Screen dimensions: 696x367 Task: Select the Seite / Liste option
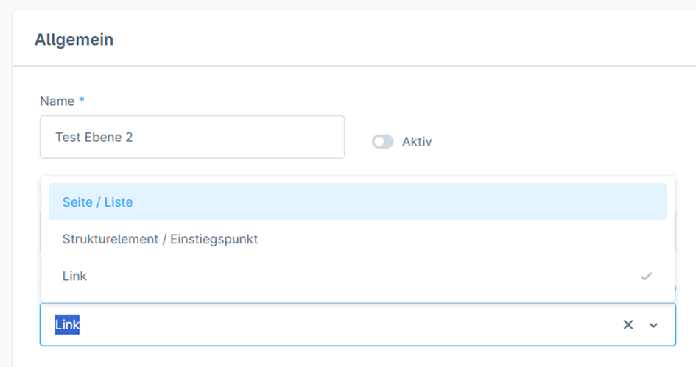tap(98, 202)
